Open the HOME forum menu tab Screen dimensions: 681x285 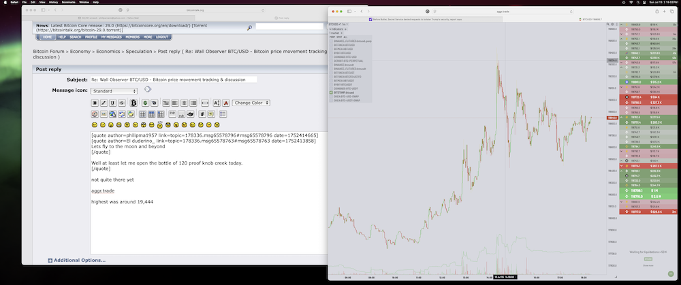tap(48, 37)
